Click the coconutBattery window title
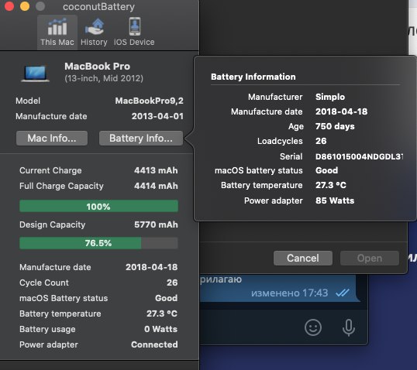This screenshot has width=417, height=370. coord(98,7)
